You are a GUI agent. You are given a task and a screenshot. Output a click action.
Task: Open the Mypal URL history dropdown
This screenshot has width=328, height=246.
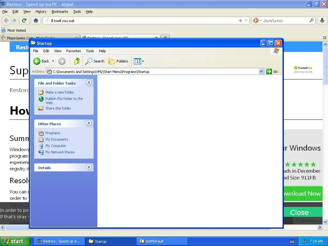tap(246, 21)
